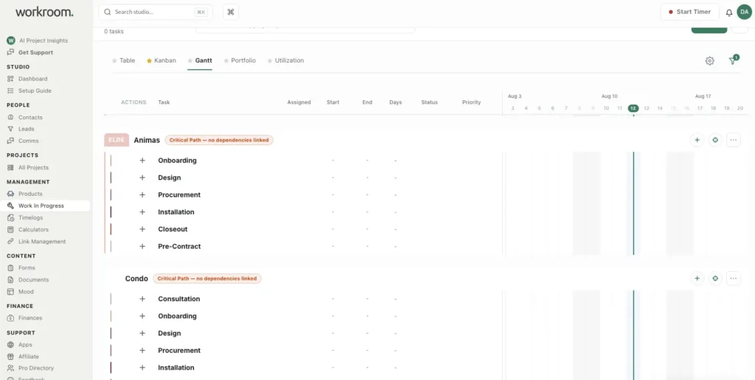This screenshot has height=380, width=755.
Task: Switch to the Kanban tab
Action: pyautogui.click(x=165, y=60)
